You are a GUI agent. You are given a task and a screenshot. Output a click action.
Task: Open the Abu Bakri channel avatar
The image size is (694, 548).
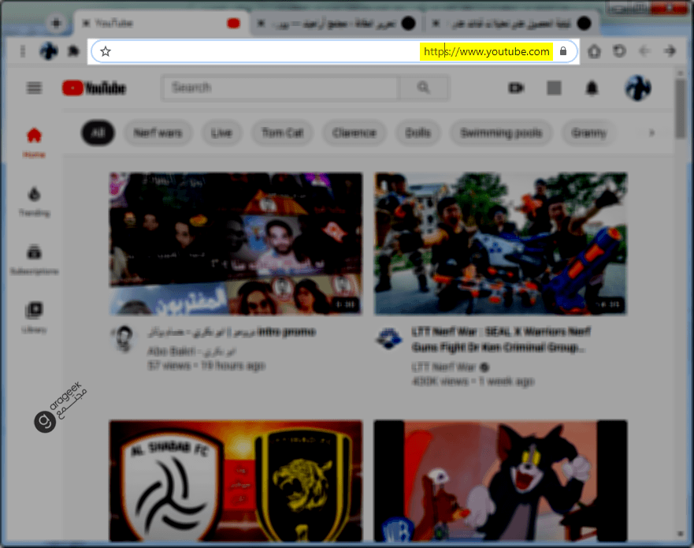pos(124,338)
